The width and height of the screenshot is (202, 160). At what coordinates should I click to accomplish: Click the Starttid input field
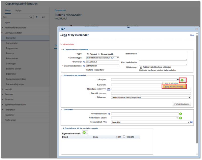(151, 93)
